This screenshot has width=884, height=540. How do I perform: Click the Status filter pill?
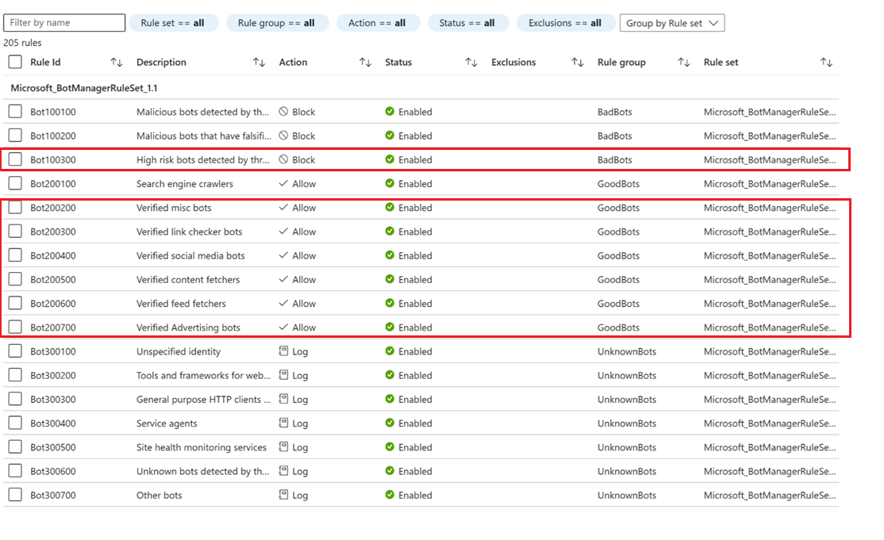tap(468, 23)
